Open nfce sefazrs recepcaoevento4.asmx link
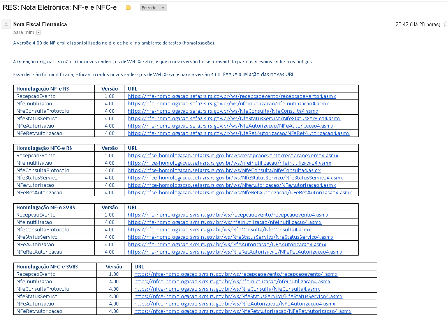The width and height of the screenshot is (447, 325). point(233,156)
